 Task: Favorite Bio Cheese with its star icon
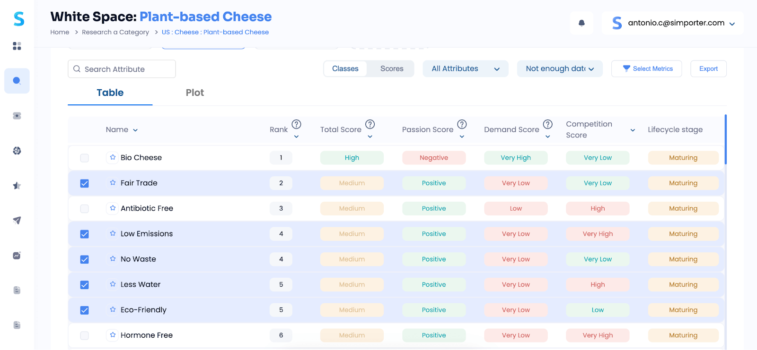(113, 157)
